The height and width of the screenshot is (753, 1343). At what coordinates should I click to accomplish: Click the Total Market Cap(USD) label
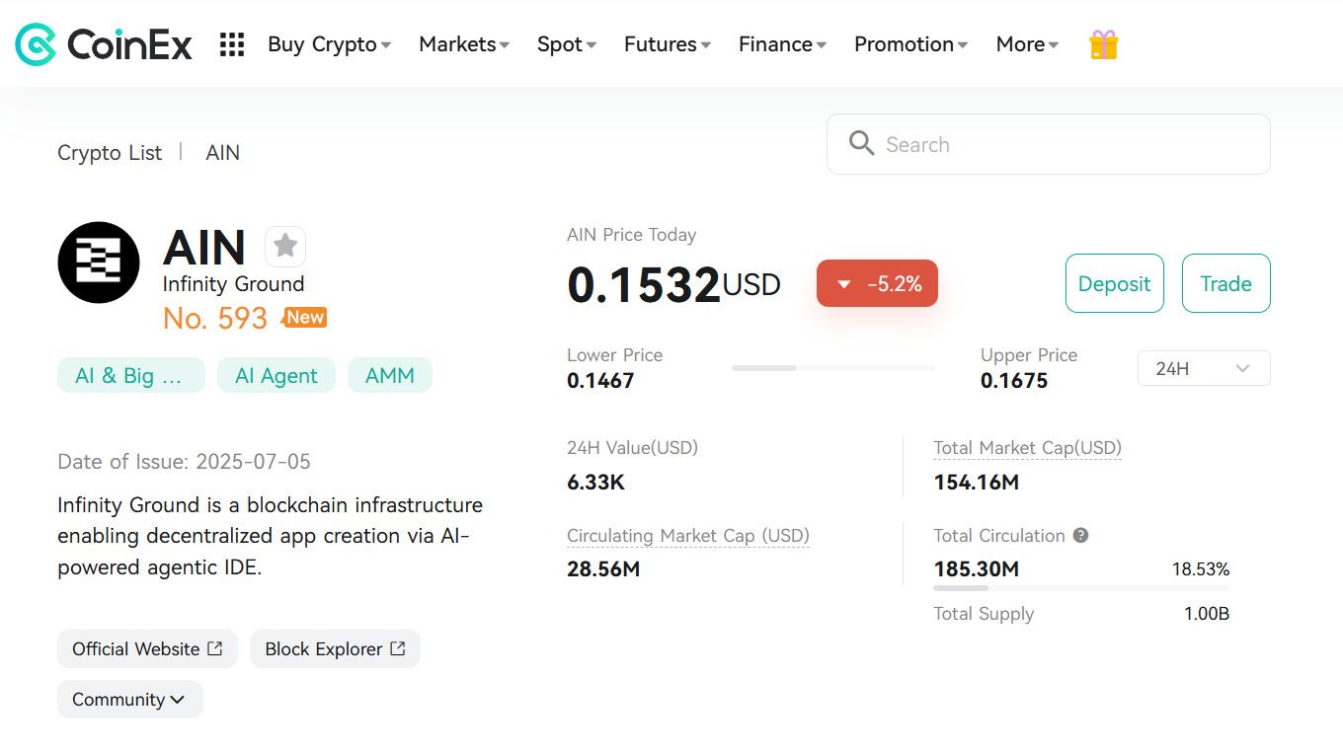tap(1028, 447)
